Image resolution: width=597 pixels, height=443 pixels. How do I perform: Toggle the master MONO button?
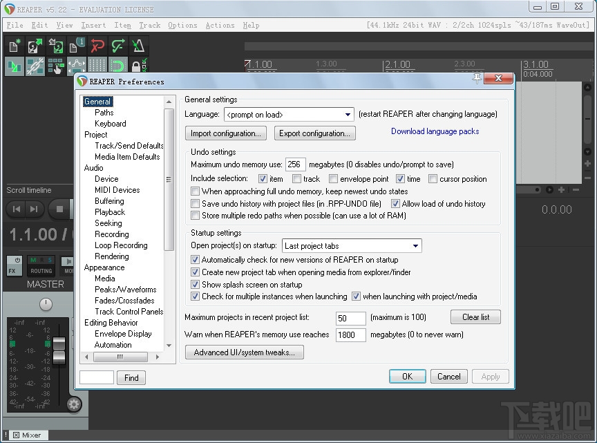(x=68, y=265)
